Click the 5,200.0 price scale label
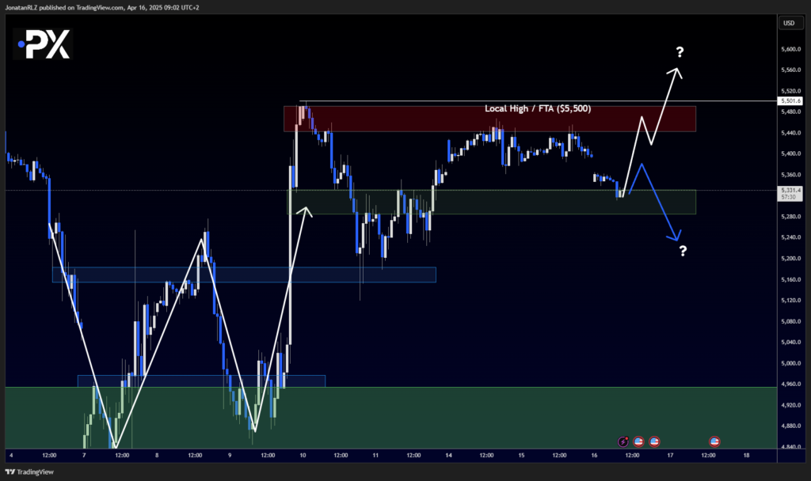The width and height of the screenshot is (811, 481). [791, 259]
